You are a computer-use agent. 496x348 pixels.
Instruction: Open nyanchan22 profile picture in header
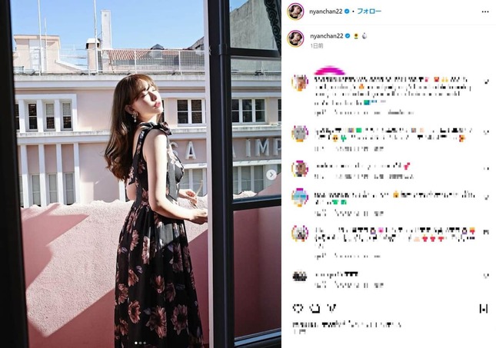coord(295,12)
